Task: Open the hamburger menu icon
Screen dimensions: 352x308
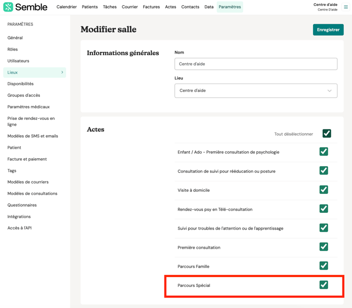Action: pos(346,7)
